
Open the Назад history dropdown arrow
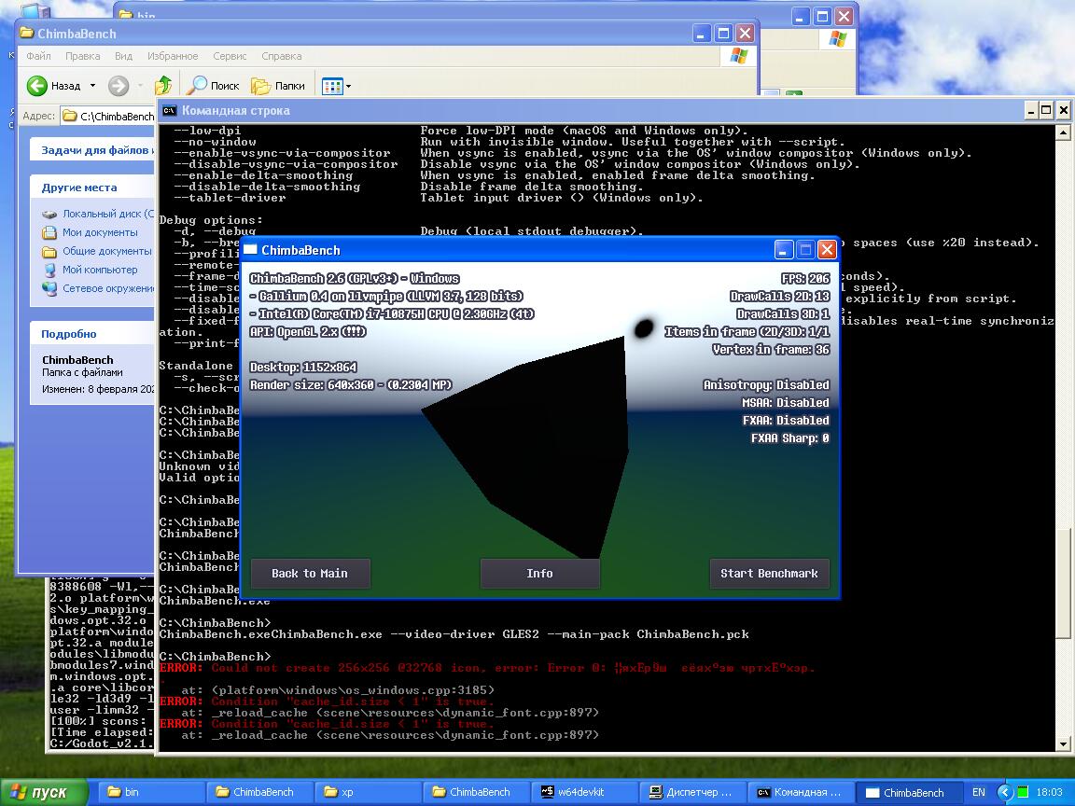pyautogui.click(x=92, y=86)
